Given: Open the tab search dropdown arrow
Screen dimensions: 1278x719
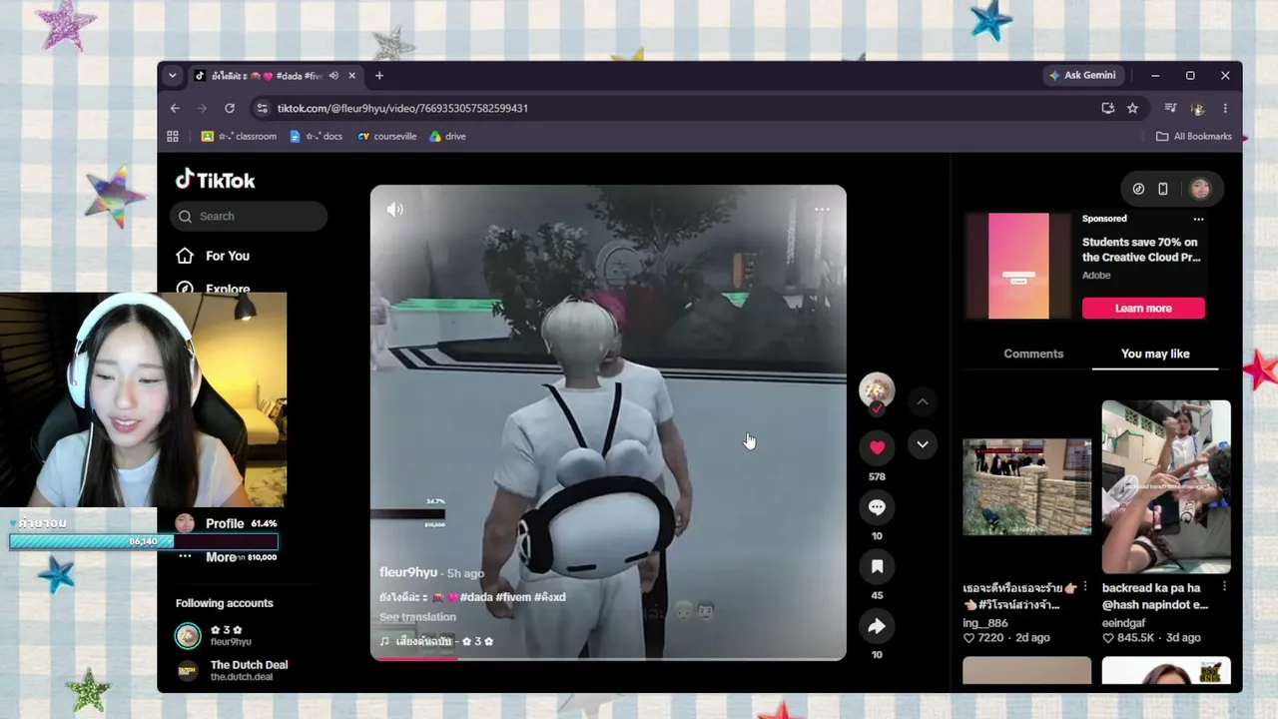Looking at the screenshot, I should pyautogui.click(x=173, y=75).
